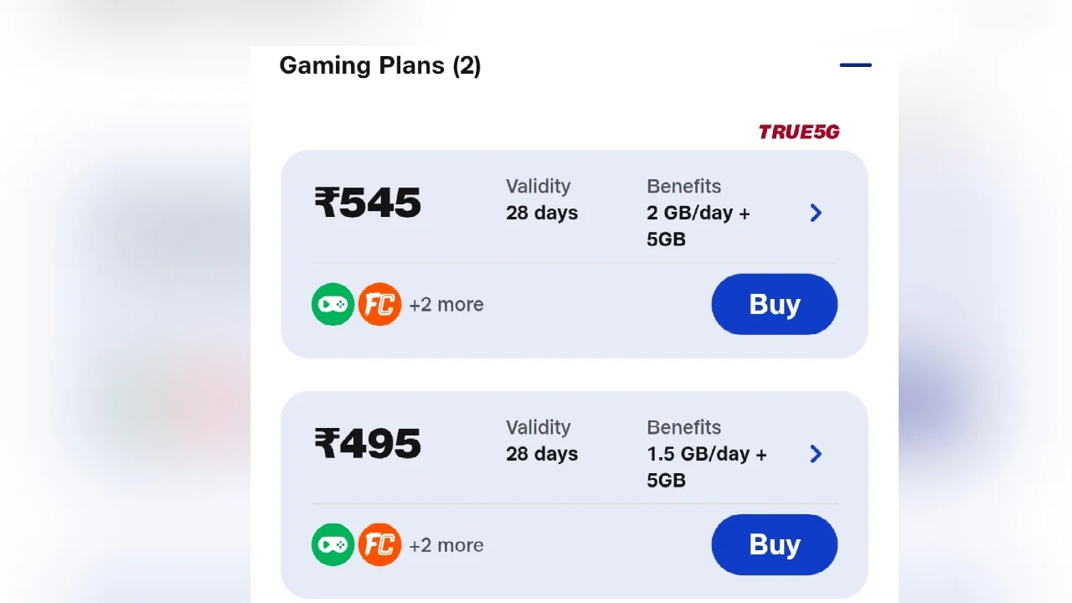Viewport: 1072px width, 603px height.
Task: Buy the ₹495 gaming plan
Action: (x=775, y=544)
